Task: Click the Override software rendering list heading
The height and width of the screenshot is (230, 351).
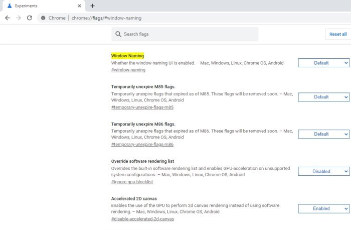Action: (142, 161)
